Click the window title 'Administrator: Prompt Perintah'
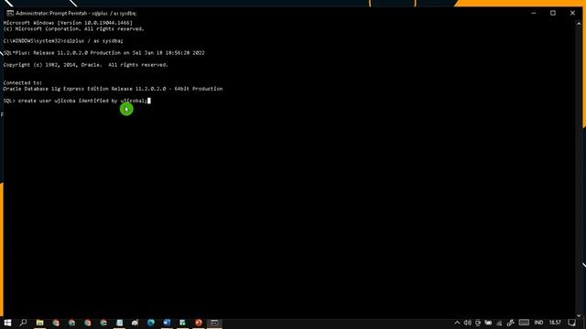586x329 pixels. [76, 13]
